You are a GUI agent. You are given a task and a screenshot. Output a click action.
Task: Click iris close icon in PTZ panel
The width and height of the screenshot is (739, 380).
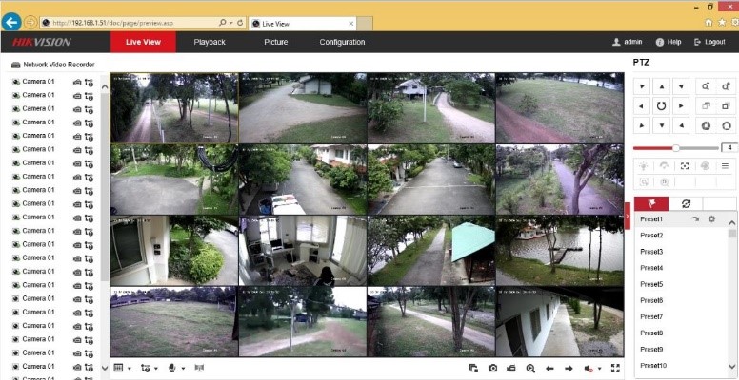[x=706, y=125]
